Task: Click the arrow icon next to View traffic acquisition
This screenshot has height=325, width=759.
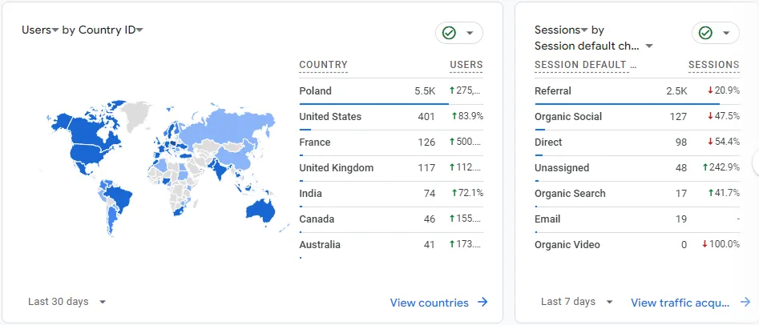Action: [745, 303]
